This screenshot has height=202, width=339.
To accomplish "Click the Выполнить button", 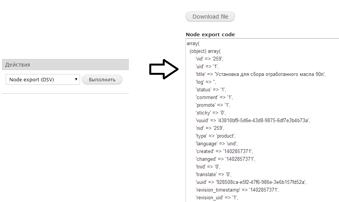I will click(102, 79).
